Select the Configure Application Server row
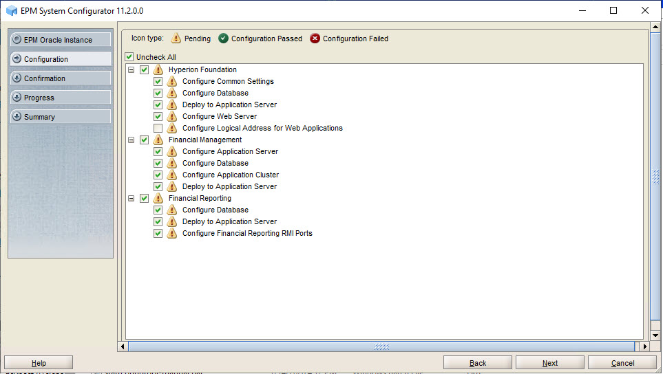The width and height of the screenshot is (663, 374). [230, 151]
